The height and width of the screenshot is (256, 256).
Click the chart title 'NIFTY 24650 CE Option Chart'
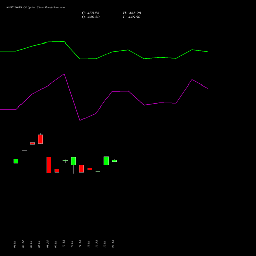coord(25,7)
